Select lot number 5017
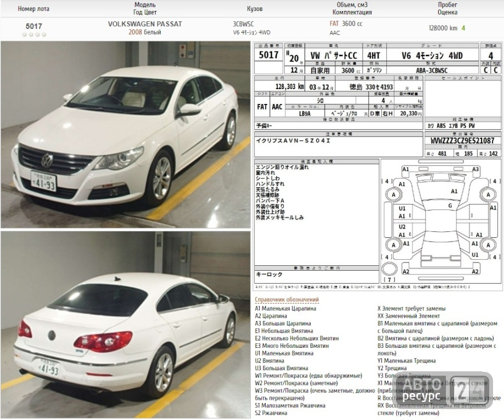The width and height of the screenshot is (504, 420). (x=34, y=26)
